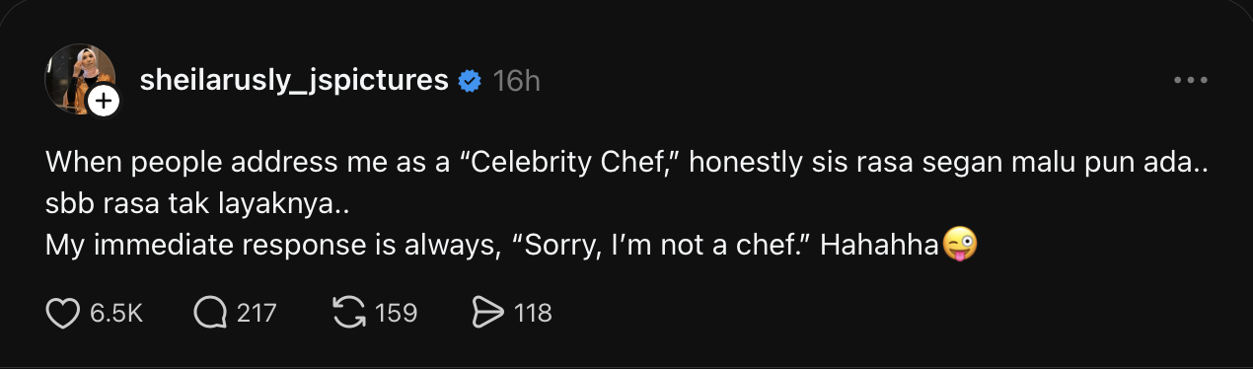Click the 217 replies count
Image resolution: width=1253 pixels, height=369 pixels.
coord(257,314)
